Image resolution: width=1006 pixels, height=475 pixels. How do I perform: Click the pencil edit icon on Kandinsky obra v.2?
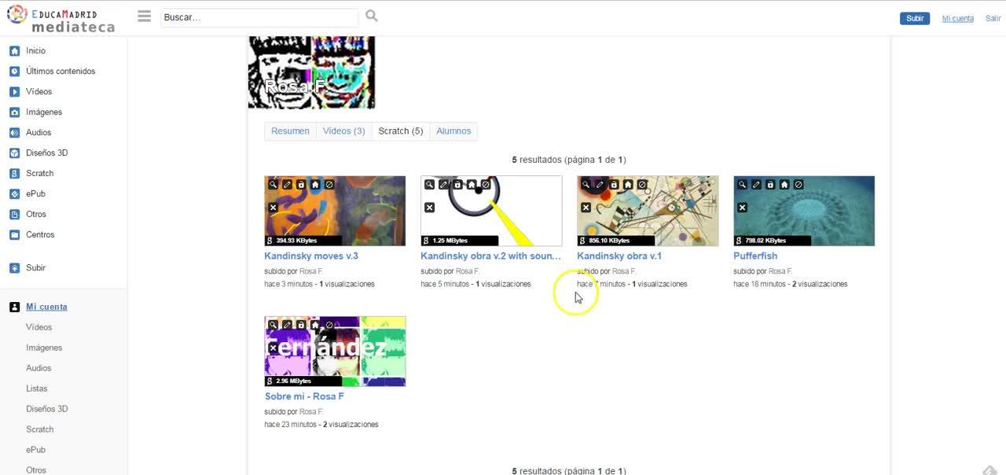443,185
